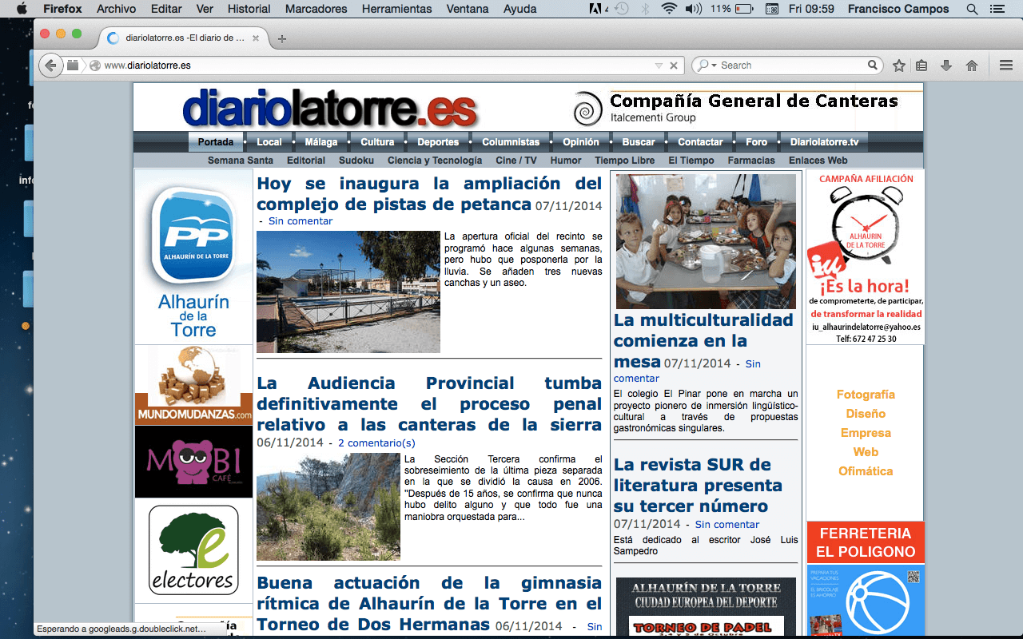This screenshot has width=1023, height=639.
Task: Open the downloads arrow icon
Action: 946,65
